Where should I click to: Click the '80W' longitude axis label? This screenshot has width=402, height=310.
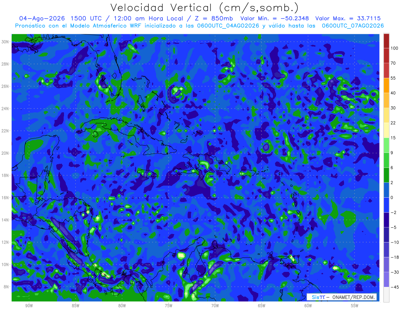(122, 306)
